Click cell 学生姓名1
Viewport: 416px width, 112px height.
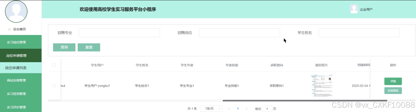(142, 86)
